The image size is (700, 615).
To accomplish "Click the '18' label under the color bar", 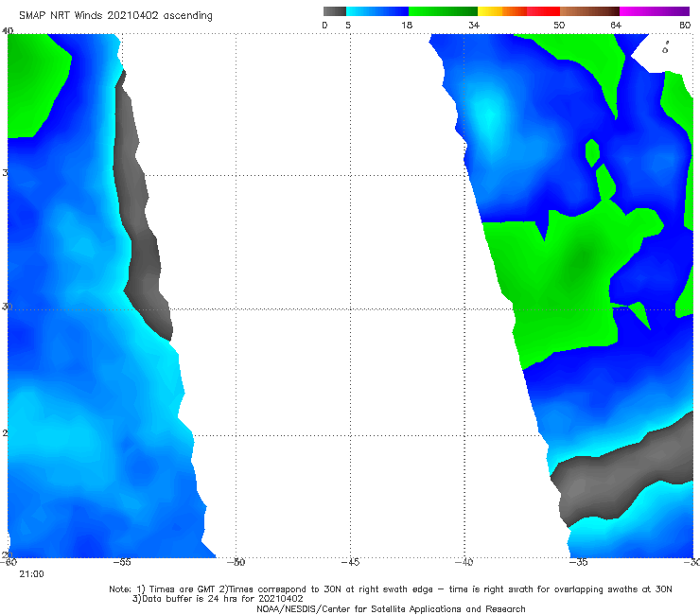I will click(x=407, y=25).
